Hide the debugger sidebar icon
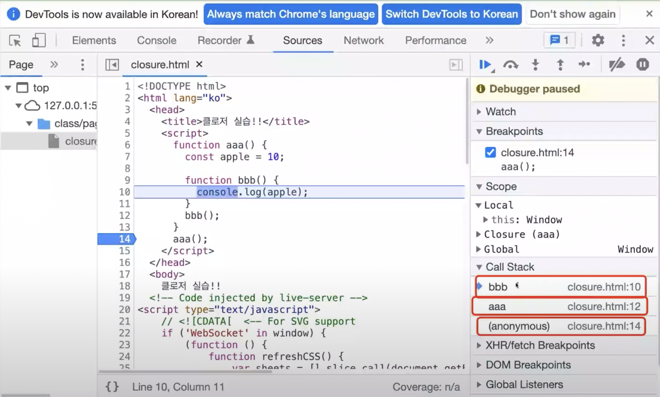The image size is (660, 397). [x=456, y=65]
